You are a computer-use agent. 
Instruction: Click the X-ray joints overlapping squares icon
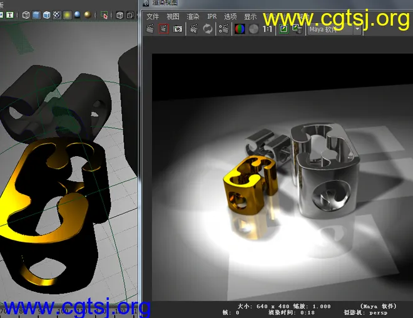[x=130, y=15]
